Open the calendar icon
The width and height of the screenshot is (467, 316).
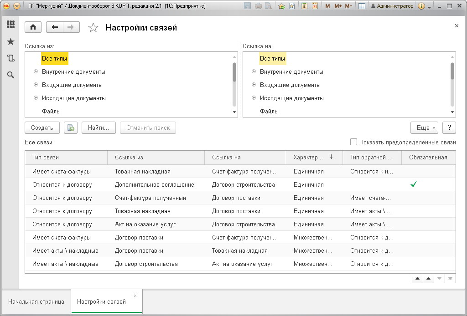click(x=315, y=6)
